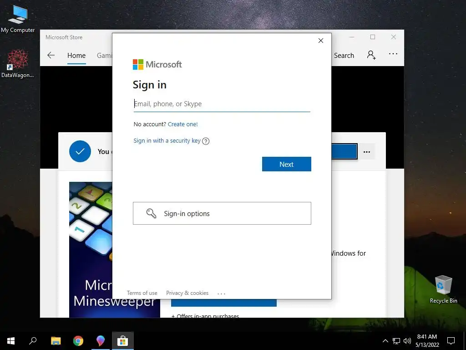This screenshot has width=466, height=350.
Task: Select Microsoft Store taskbar icon
Action: point(122,341)
